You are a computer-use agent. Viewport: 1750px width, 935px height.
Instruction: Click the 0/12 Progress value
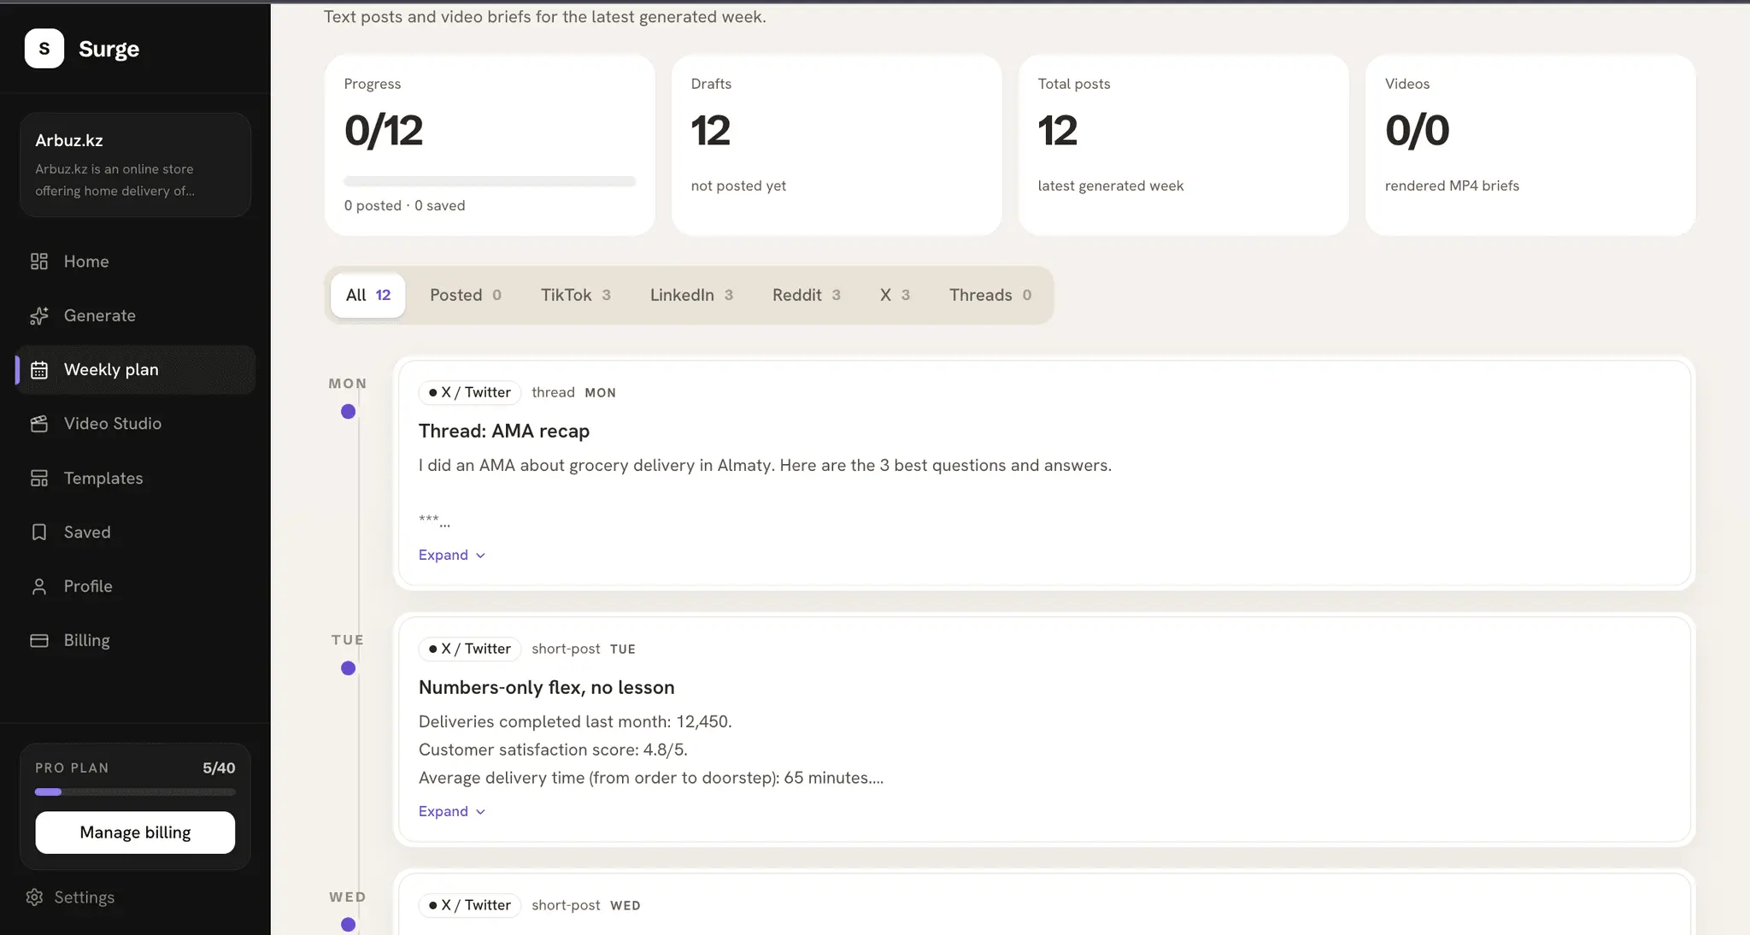[x=384, y=131]
